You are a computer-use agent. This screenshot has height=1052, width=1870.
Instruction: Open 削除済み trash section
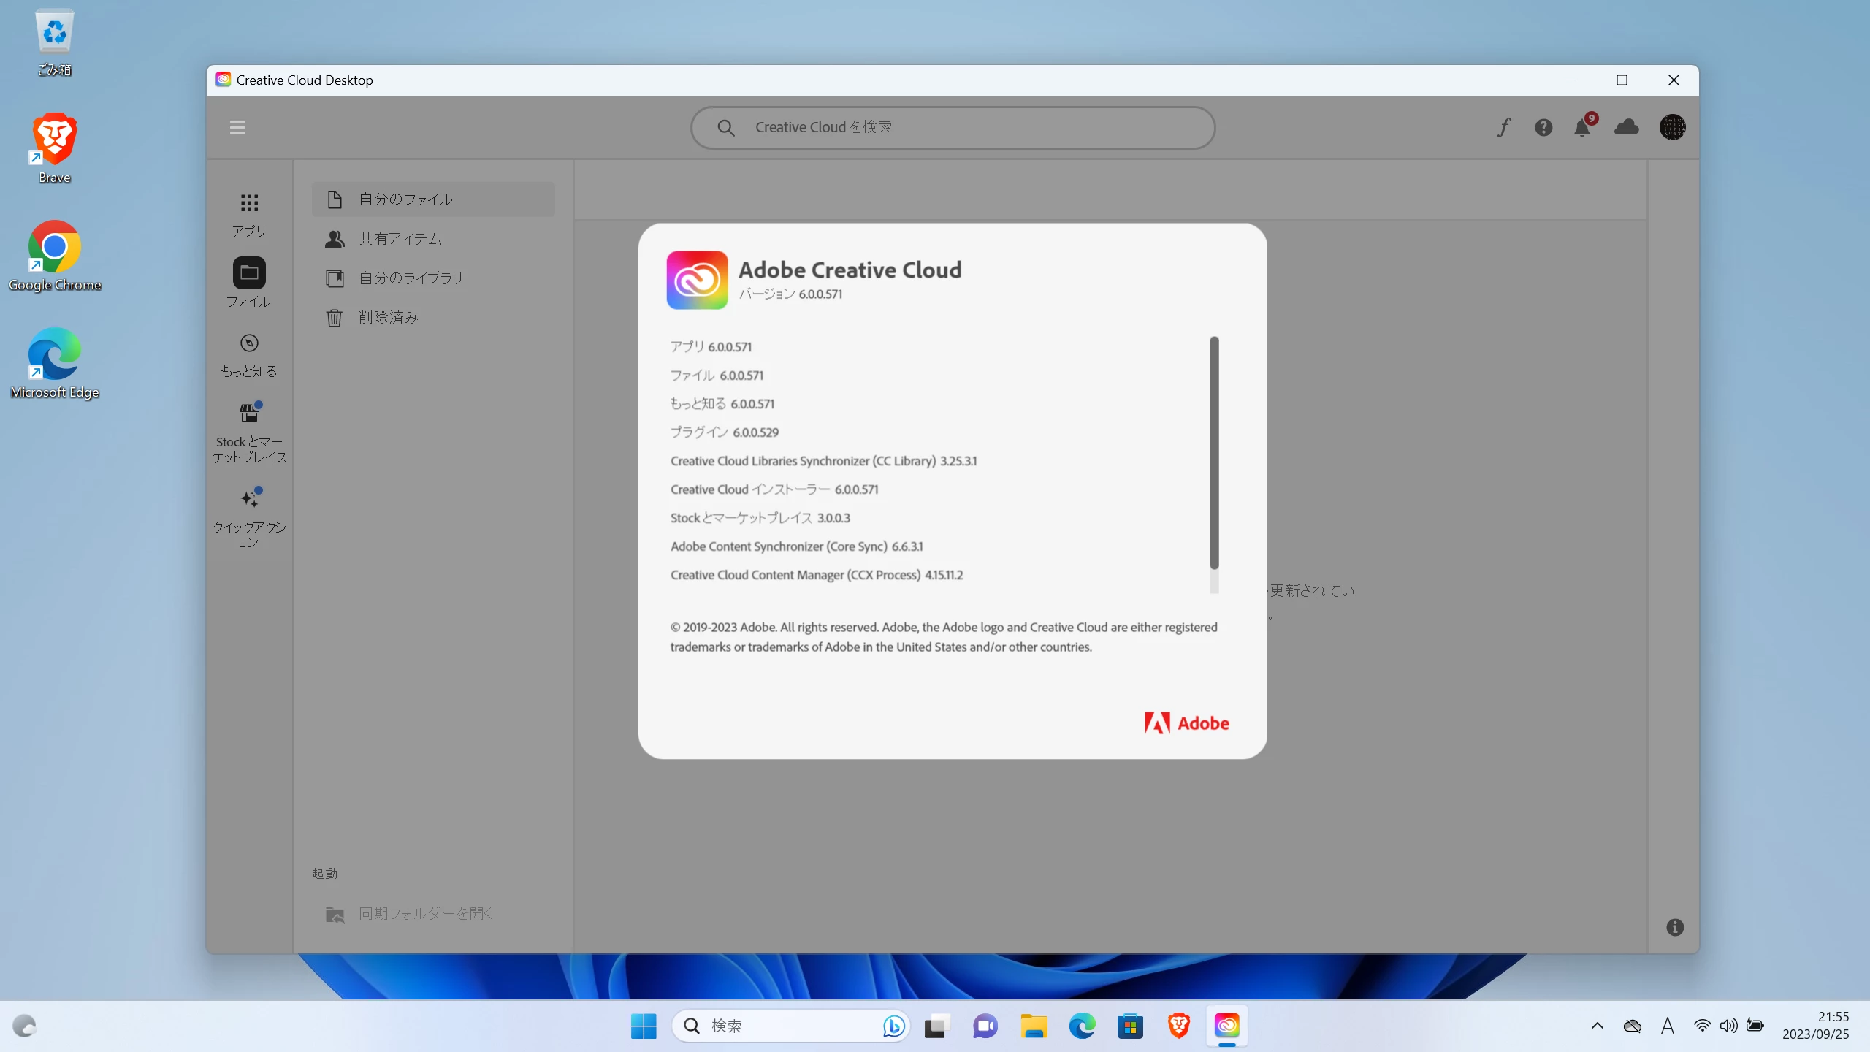388,318
